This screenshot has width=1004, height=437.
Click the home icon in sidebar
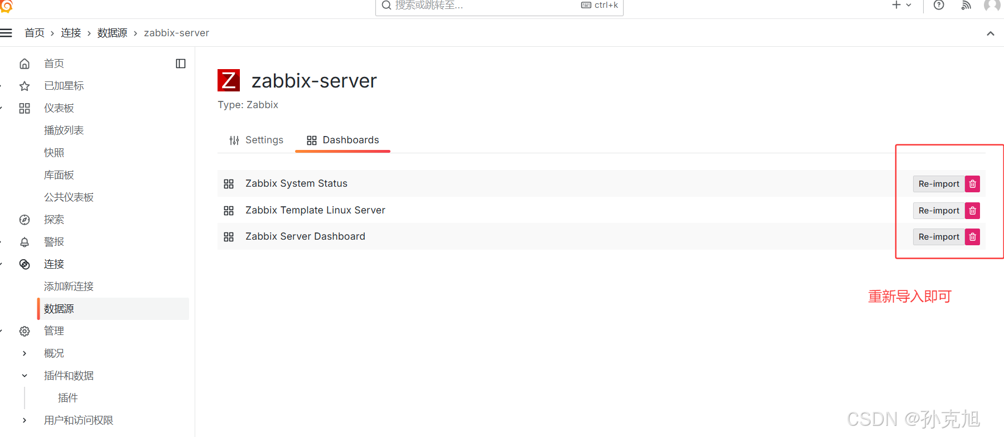pyautogui.click(x=25, y=64)
